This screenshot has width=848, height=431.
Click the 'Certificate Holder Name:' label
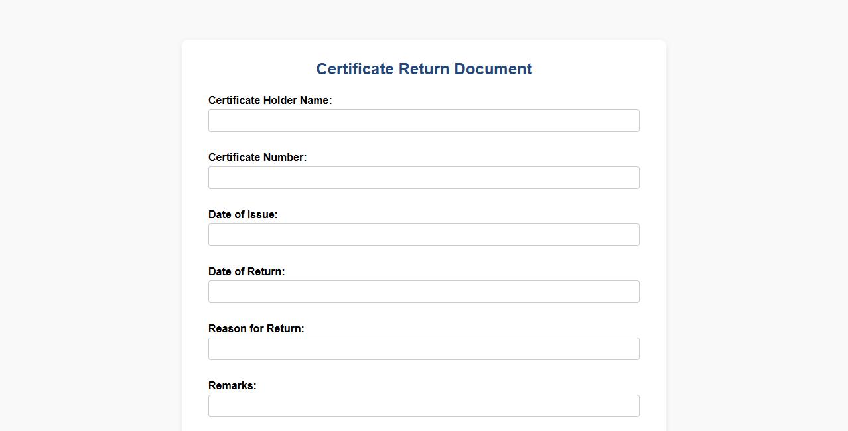pos(270,100)
